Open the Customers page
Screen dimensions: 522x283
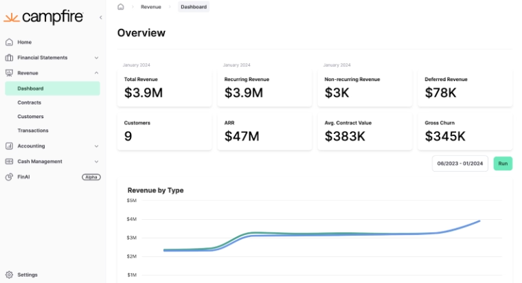click(31, 117)
